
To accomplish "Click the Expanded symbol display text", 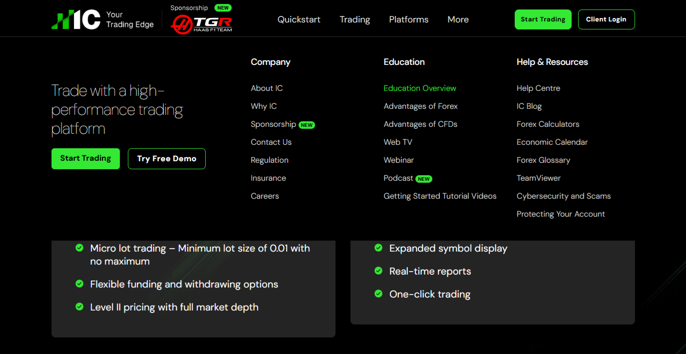I will tap(448, 248).
